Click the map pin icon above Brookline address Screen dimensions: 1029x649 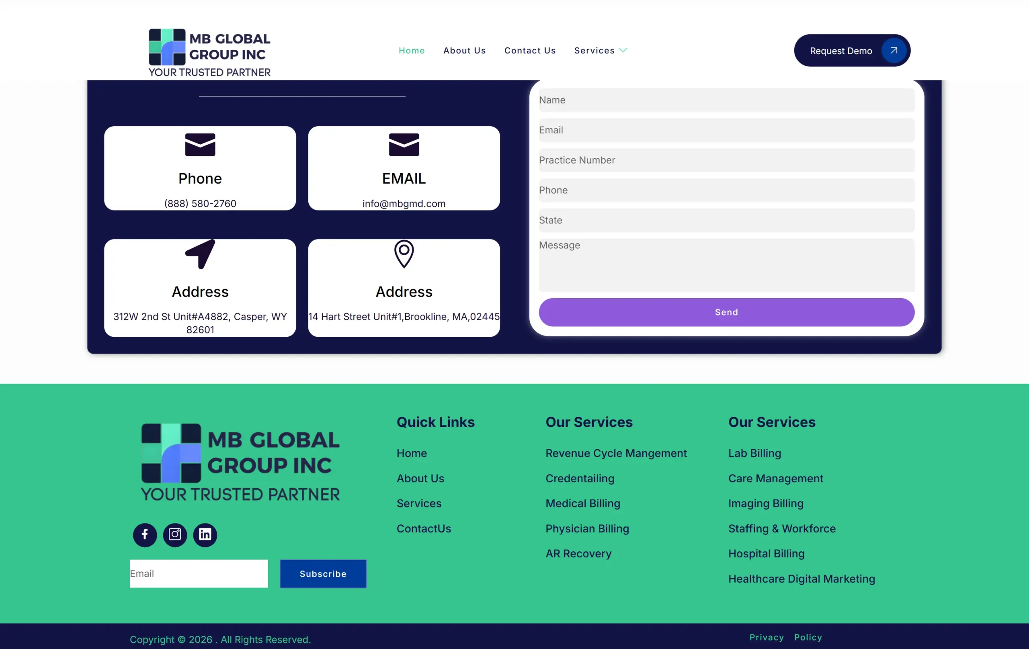tap(404, 254)
